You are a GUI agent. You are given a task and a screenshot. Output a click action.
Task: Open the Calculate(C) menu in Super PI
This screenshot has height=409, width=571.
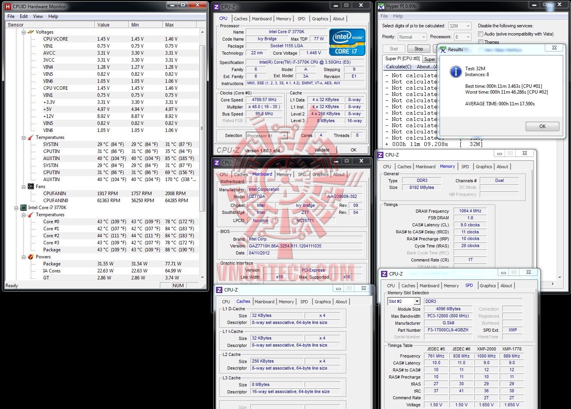(399, 67)
